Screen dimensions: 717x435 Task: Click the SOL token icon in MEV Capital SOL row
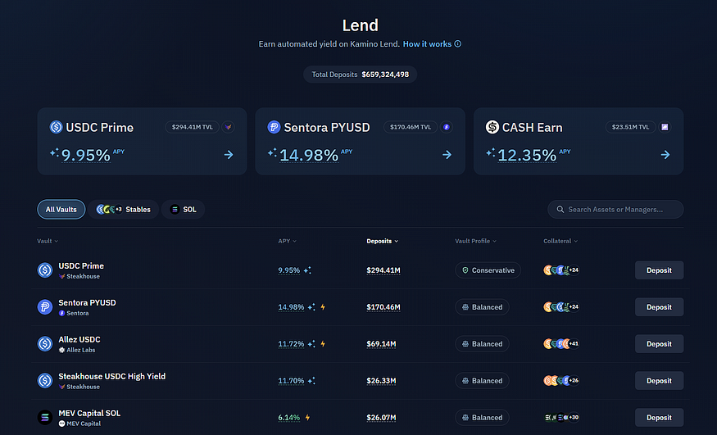pyautogui.click(x=45, y=417)
